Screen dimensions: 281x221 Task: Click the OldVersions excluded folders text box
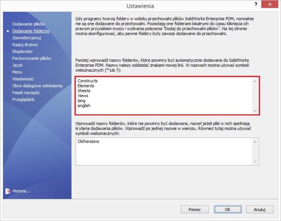pyautogui.click(x=163, y=151)
